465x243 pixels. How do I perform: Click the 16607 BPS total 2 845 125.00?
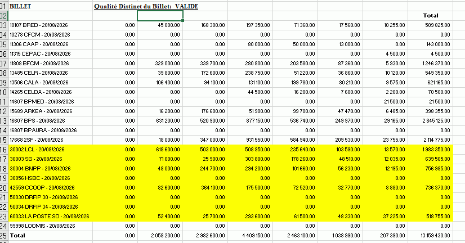click(436, 121)
